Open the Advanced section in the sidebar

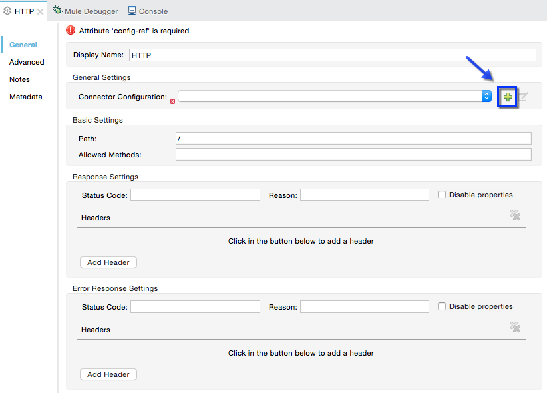click(x=26, y=62)
